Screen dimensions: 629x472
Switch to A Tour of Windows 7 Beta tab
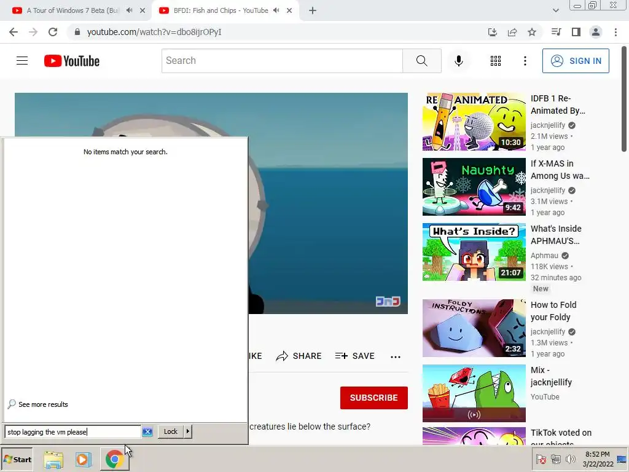coord(72,10)
